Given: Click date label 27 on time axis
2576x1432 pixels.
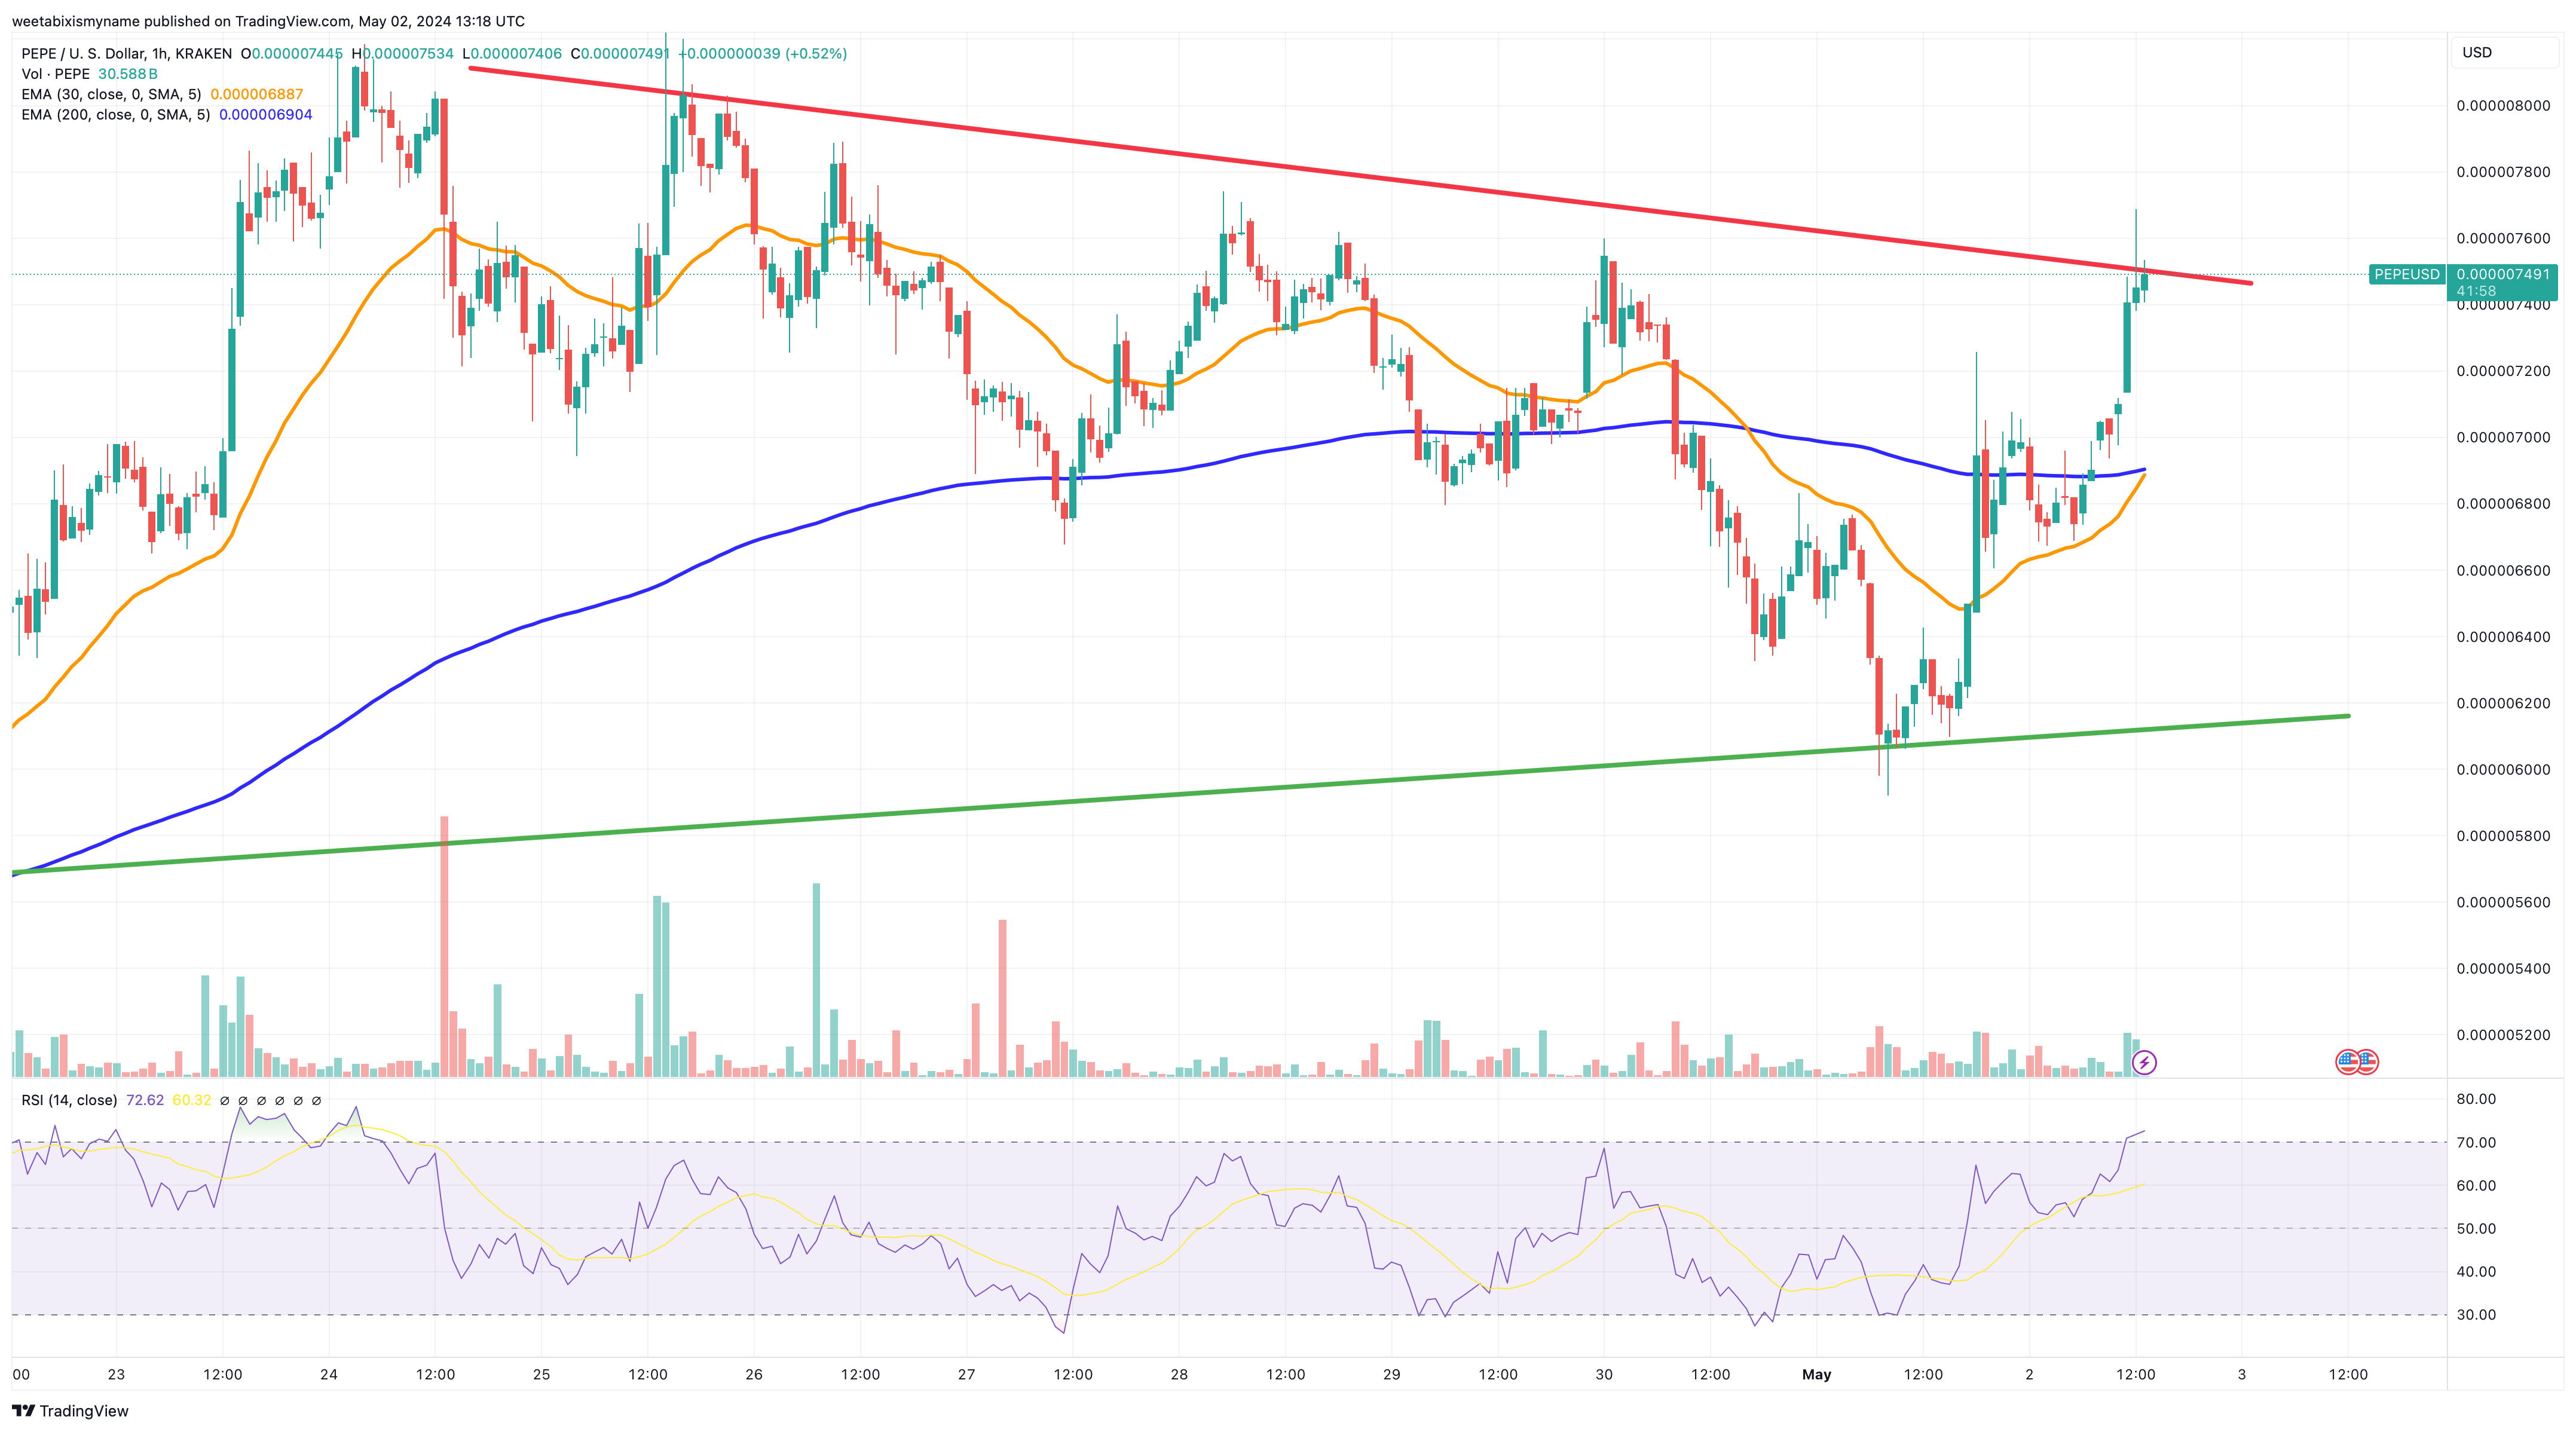Looking at the screenshot, I should point(966,1374).
